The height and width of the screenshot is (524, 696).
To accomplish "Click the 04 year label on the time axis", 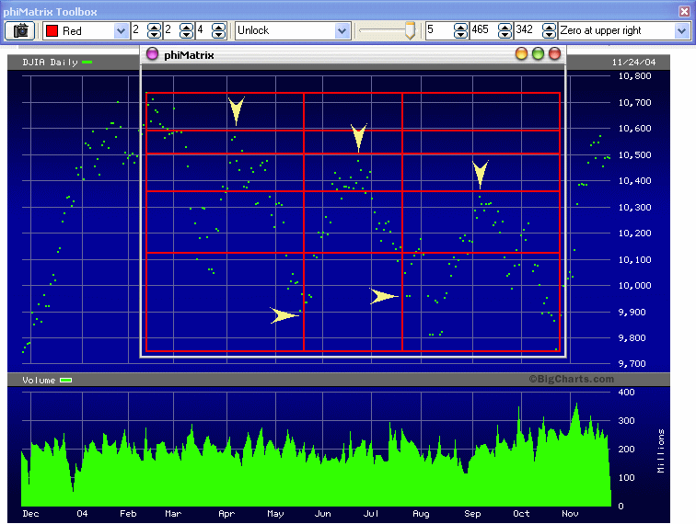I will click(82, 513).
